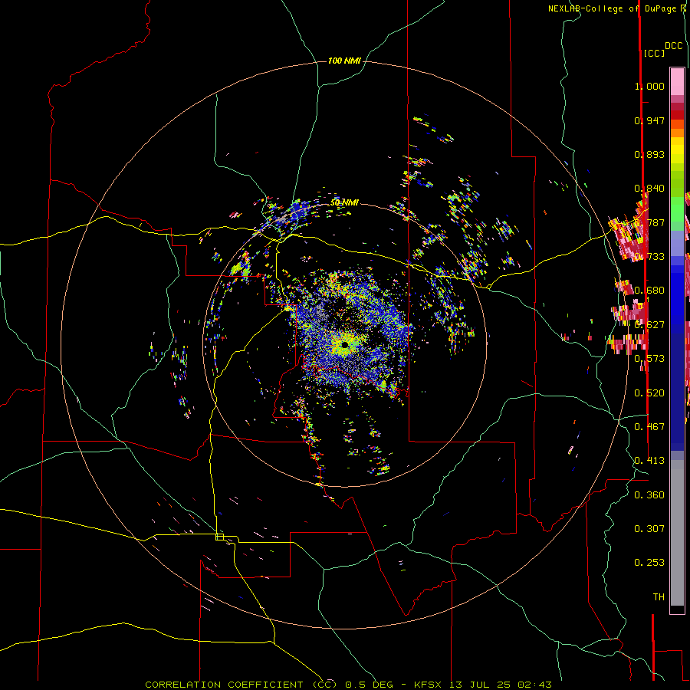690x690 pixels.
Task: Pick the orange swatch in the color bar
Action: (677, 133)
